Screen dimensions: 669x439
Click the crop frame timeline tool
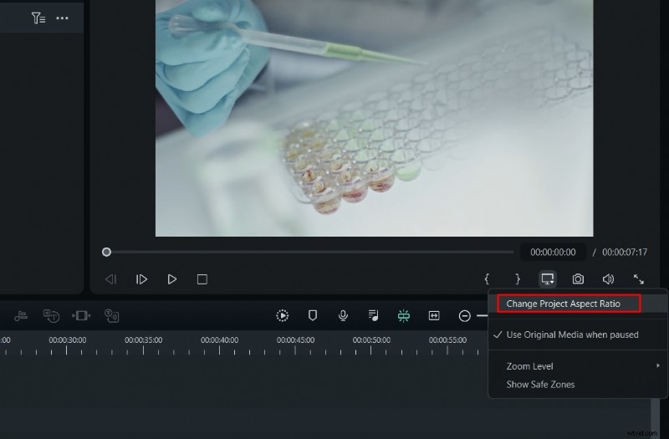point(81,316)
